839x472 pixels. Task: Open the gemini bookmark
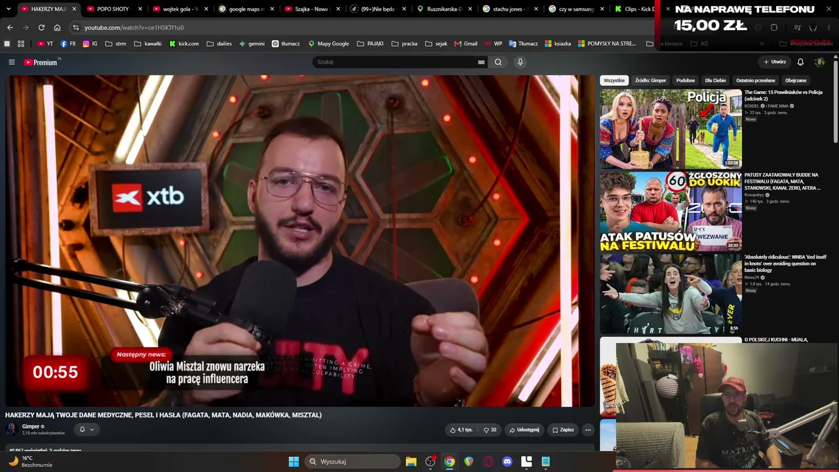click(x=252, y=44)
